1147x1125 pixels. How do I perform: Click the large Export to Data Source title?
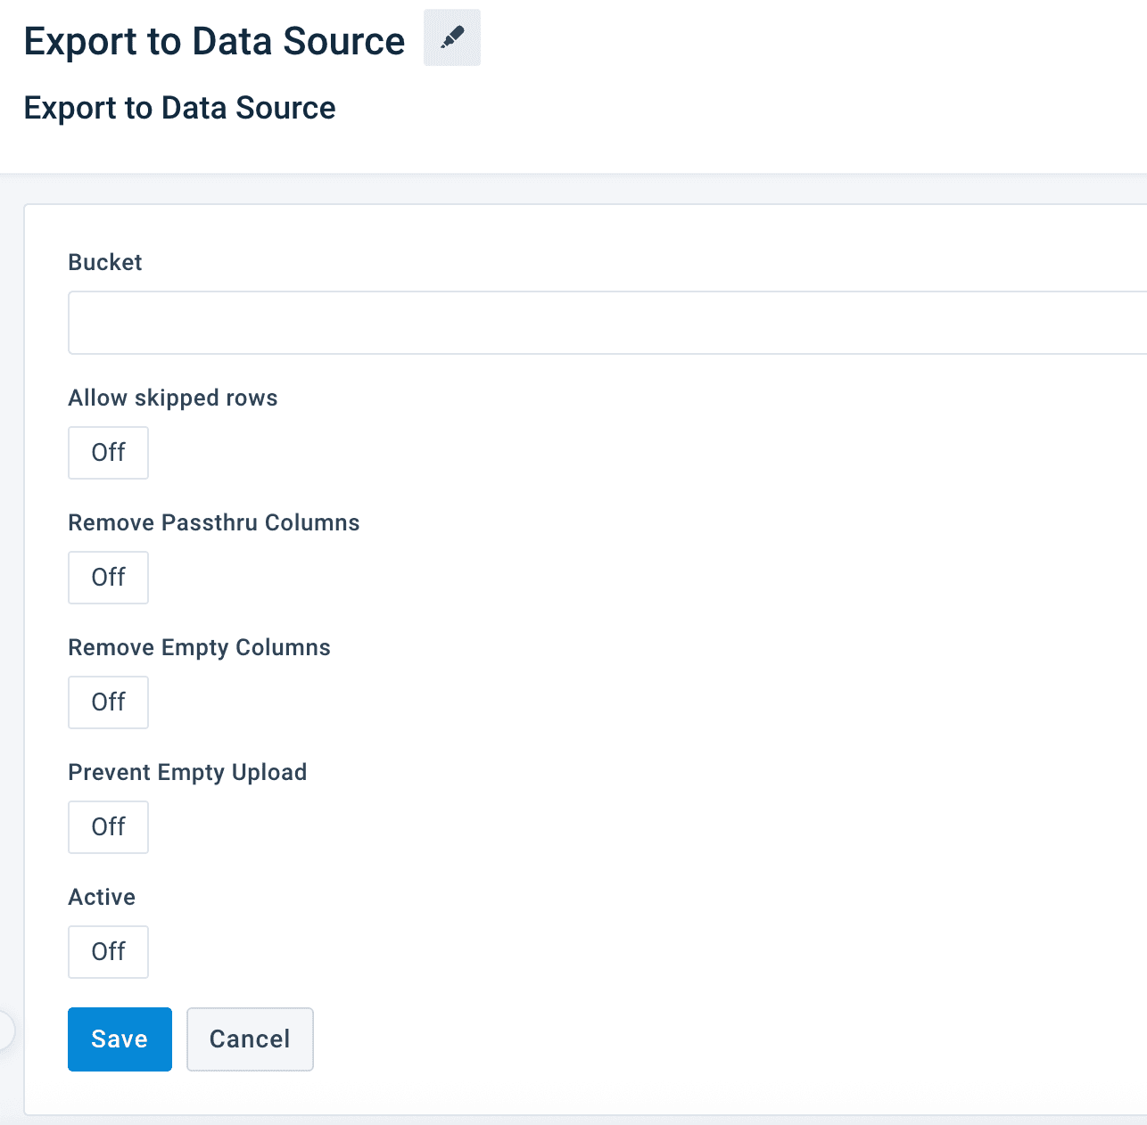(214, 42)
